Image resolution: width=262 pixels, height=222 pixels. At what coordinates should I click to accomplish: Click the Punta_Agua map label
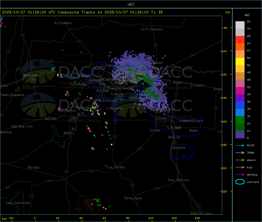coord(133,198)
